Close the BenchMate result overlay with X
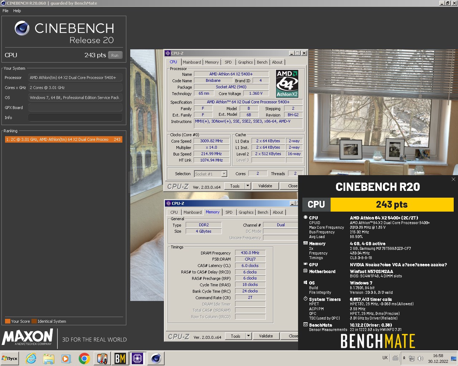The height and width of the screenshot is (366, 458). pos(453,179)
